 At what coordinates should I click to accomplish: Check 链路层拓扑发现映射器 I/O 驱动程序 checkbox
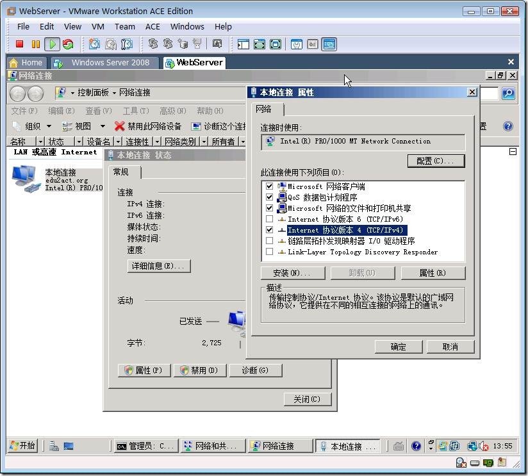[x=269, y=241]
